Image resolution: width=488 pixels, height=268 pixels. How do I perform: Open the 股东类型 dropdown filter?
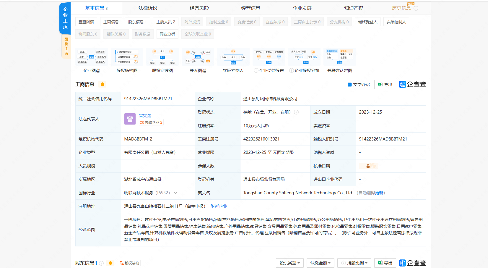coord(289,263)
